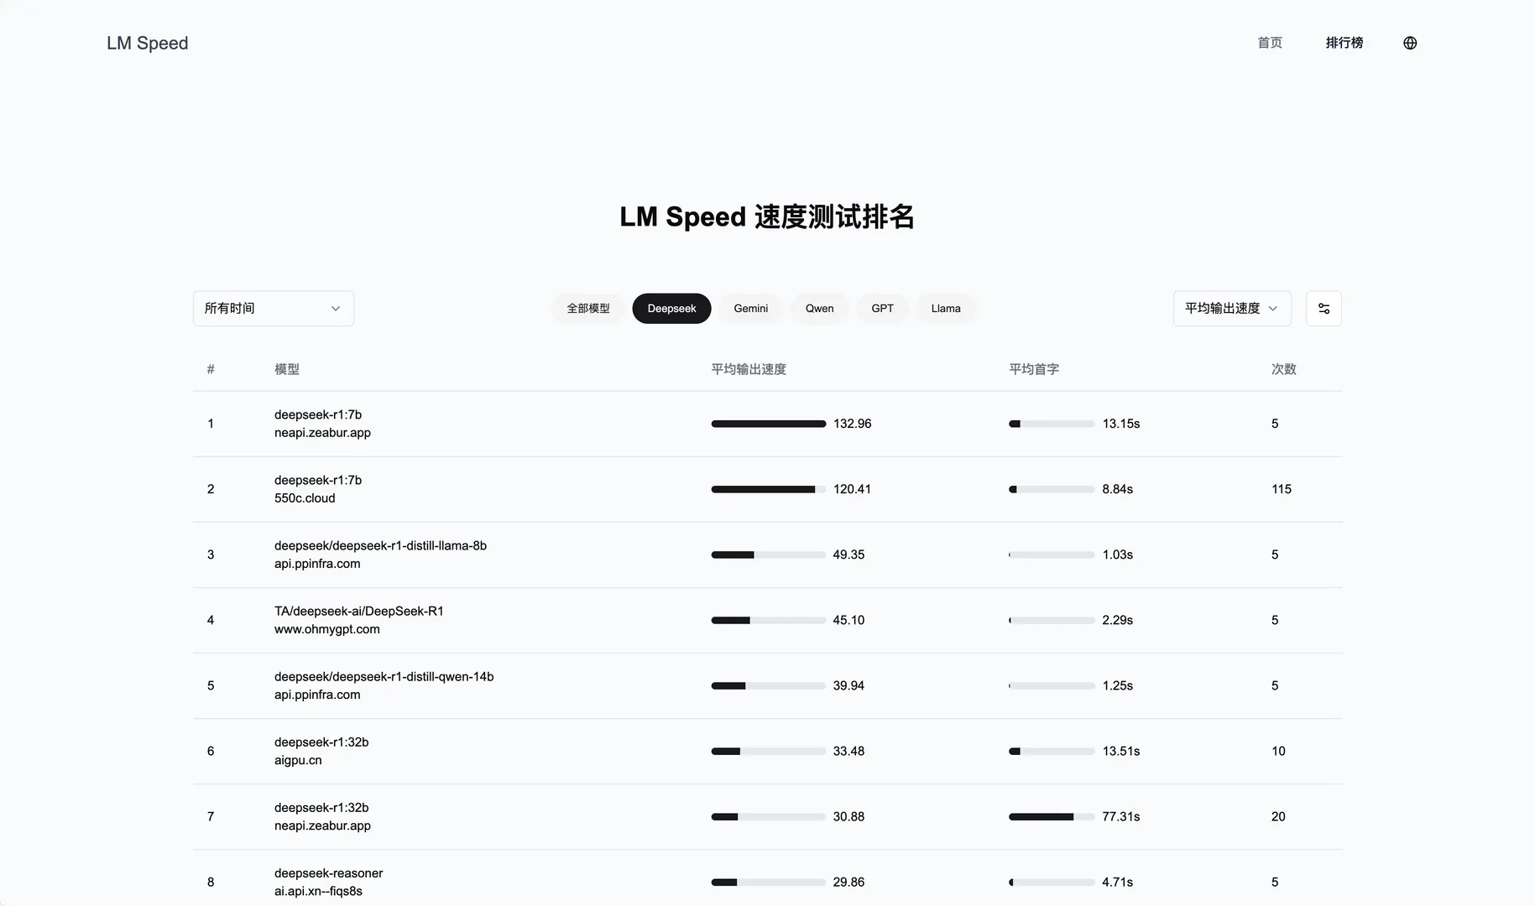Open TA/deepseek-ai/DeepSeek-R1 model row

pos(767,620)
